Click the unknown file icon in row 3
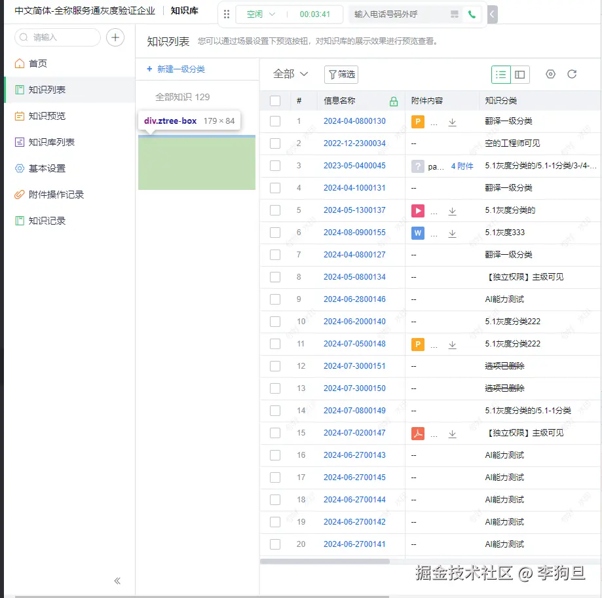 [x=418, y=166]
